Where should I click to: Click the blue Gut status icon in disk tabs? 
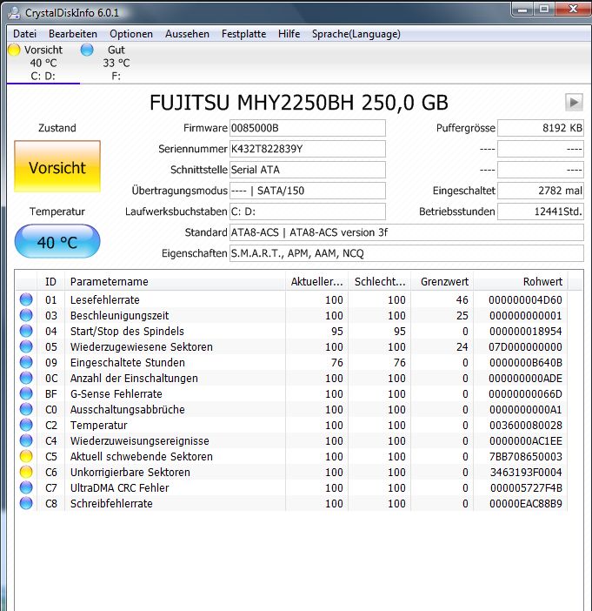click(87, 50)
